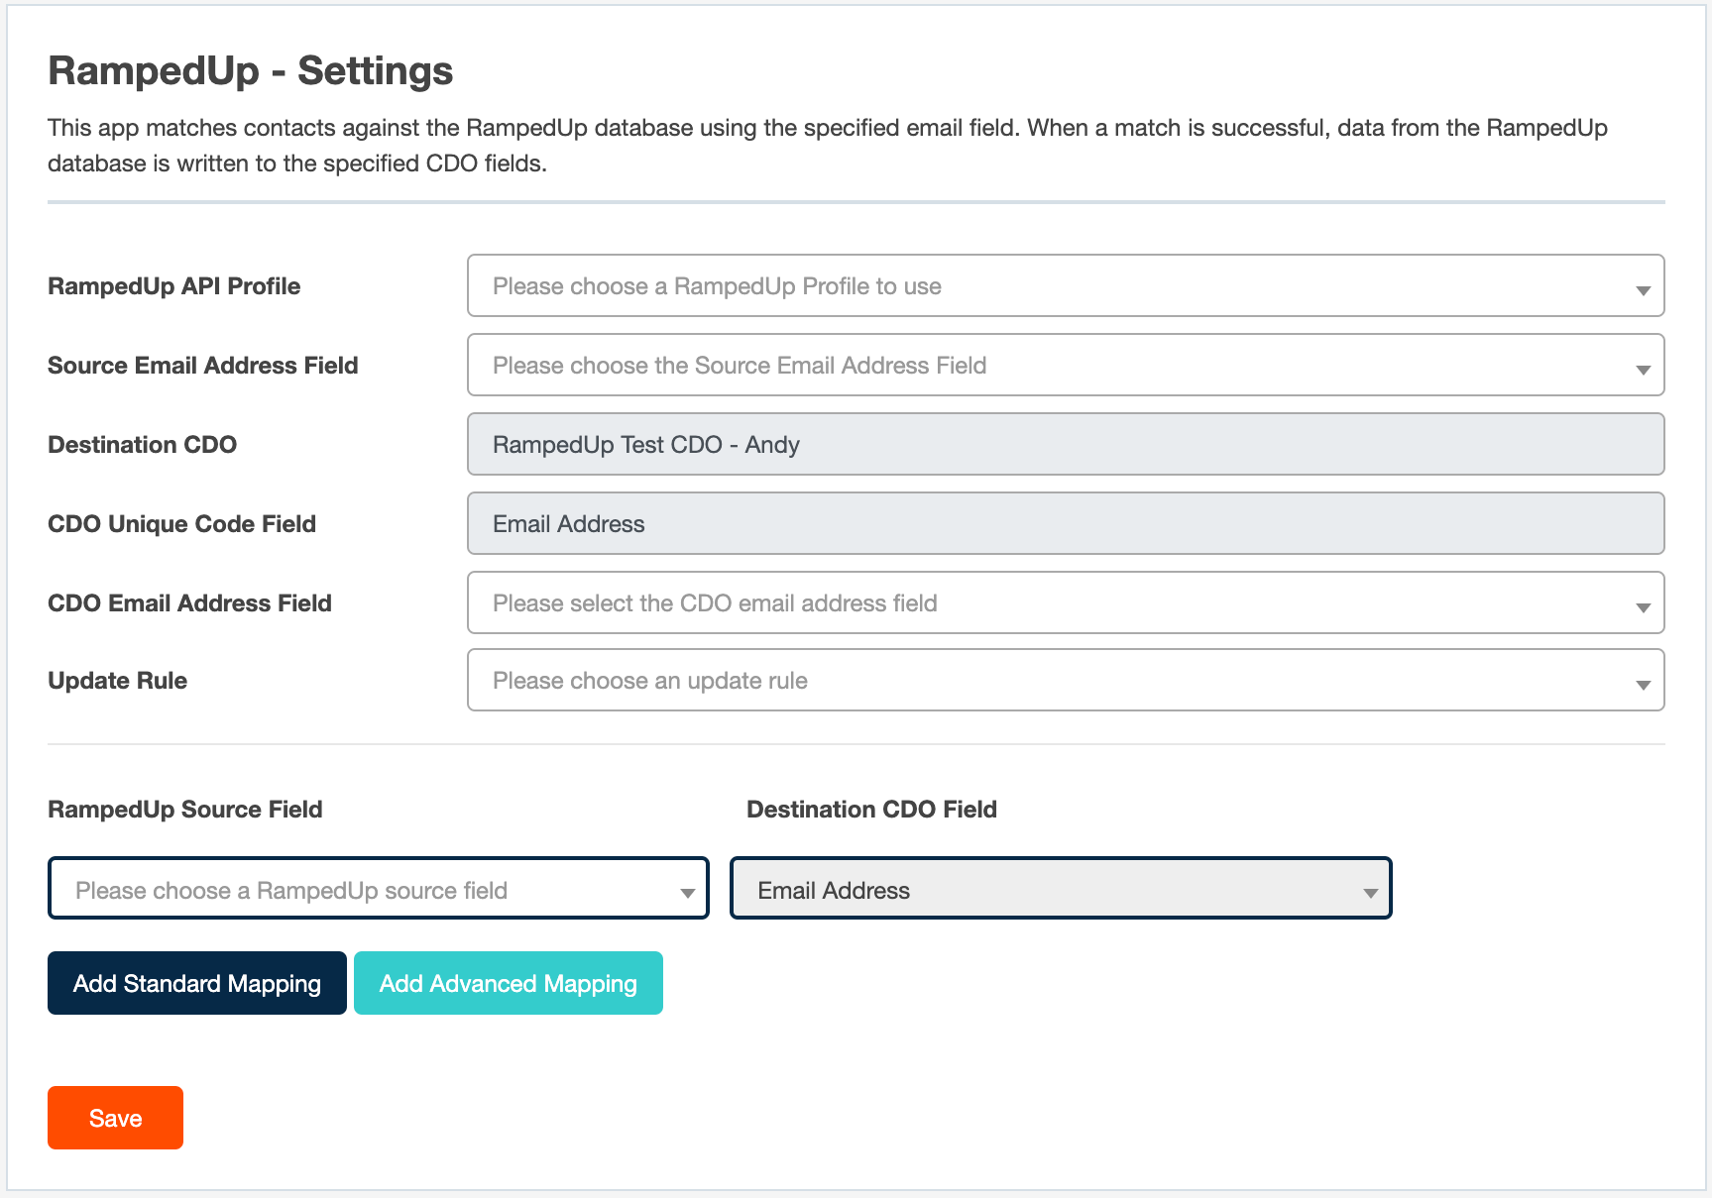Click the Source Email Address Field label
Screen dimensions: 1712x1198
point(203,366)
